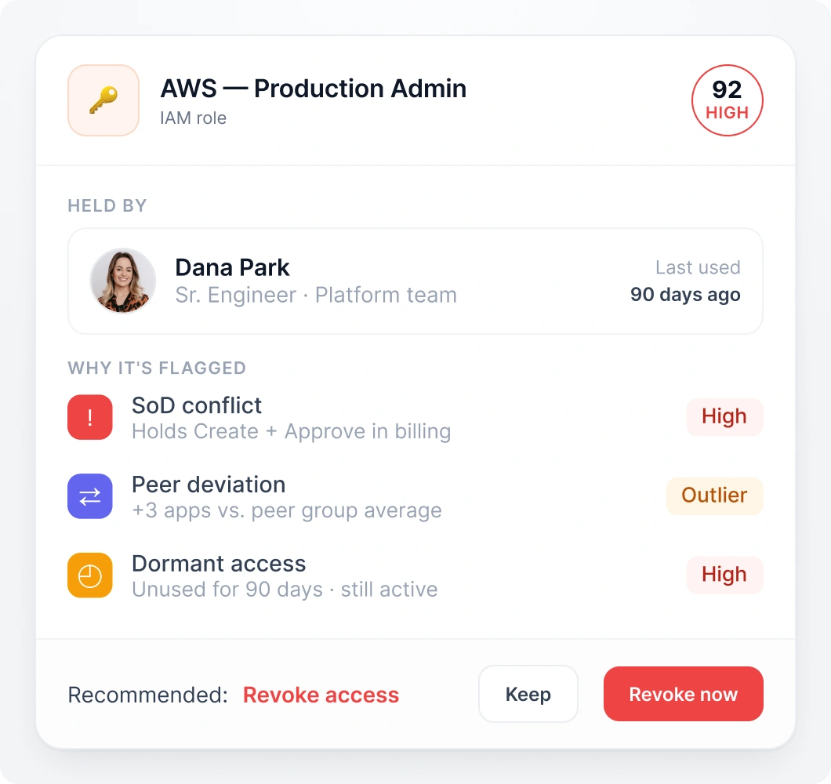Screen dimensions: 831x784
Task: Click Unused for 90 days · still active
Action: tap(285, 590)
